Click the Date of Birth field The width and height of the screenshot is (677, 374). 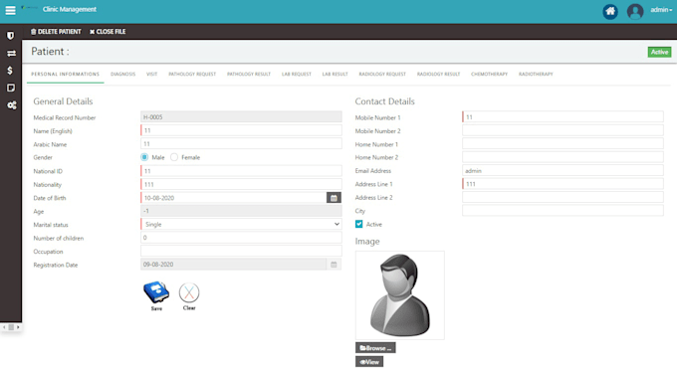click(x=234, y=198)
